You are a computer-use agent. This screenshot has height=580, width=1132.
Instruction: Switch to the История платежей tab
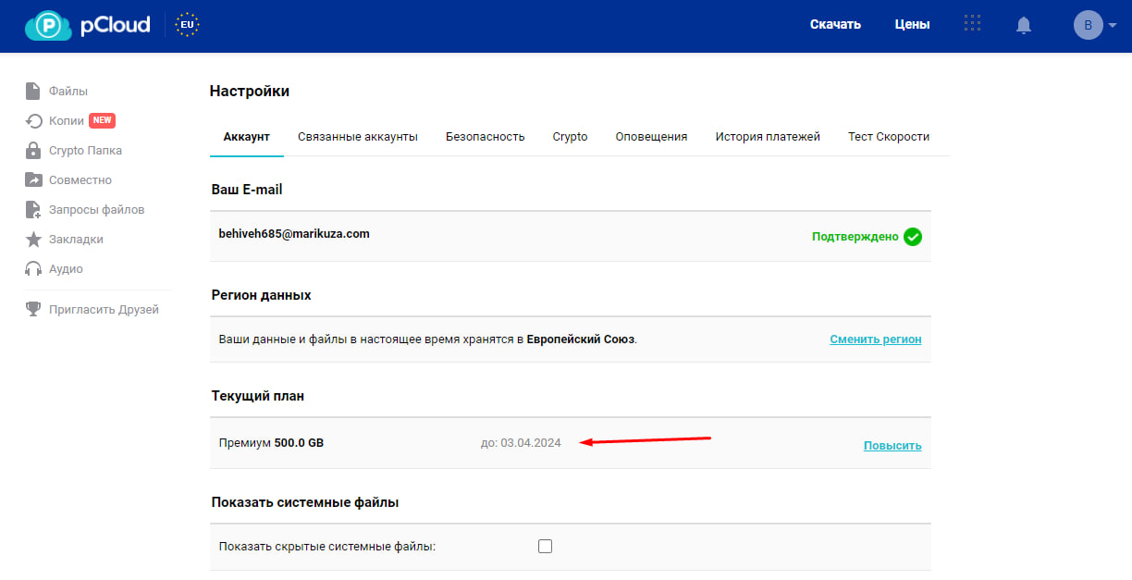[x=767, y=137]
